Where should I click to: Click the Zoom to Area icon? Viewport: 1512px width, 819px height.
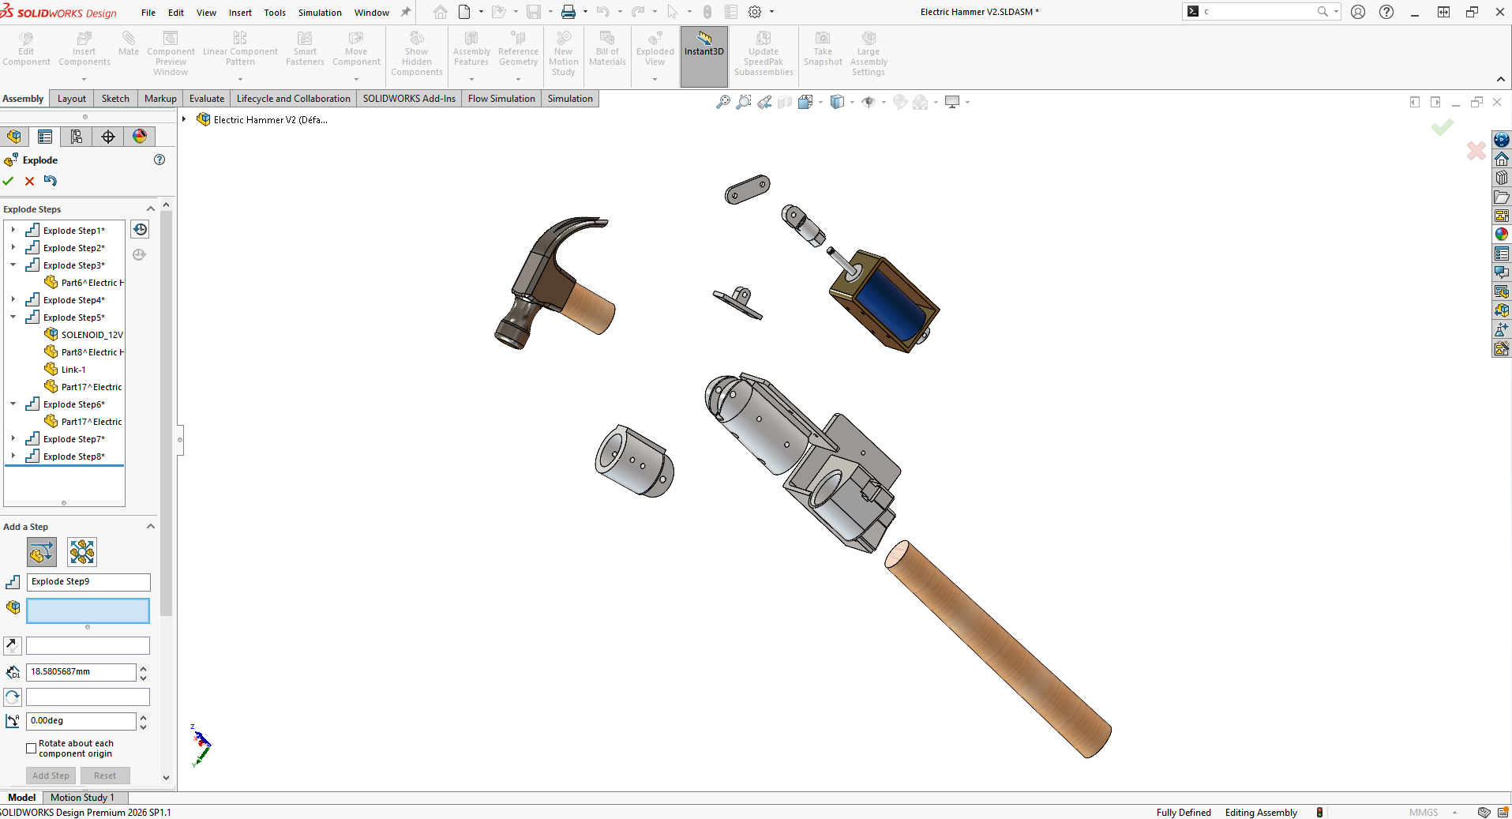[x=743, y=102]
